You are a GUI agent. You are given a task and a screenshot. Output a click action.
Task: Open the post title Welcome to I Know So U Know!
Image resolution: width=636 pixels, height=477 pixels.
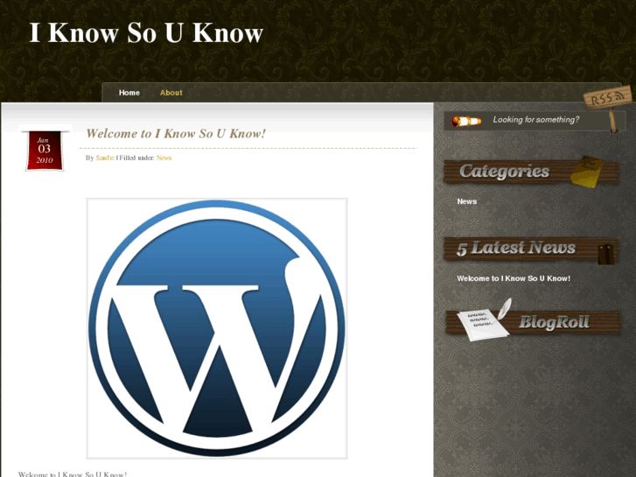coord(176,134)
